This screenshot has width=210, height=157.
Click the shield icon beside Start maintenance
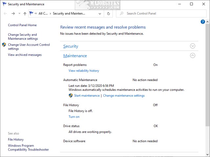tap(71, 96)
